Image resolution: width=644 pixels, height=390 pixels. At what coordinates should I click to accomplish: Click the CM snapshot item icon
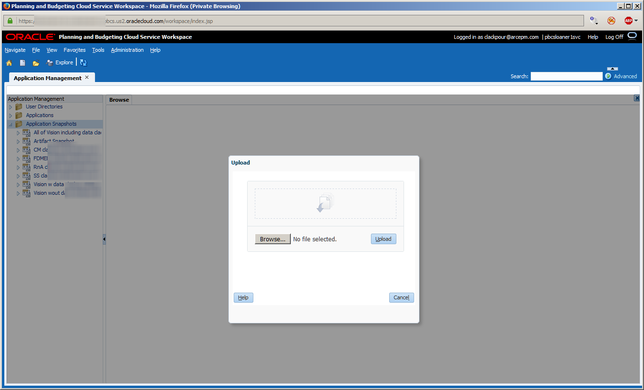(x=26, y=150)
